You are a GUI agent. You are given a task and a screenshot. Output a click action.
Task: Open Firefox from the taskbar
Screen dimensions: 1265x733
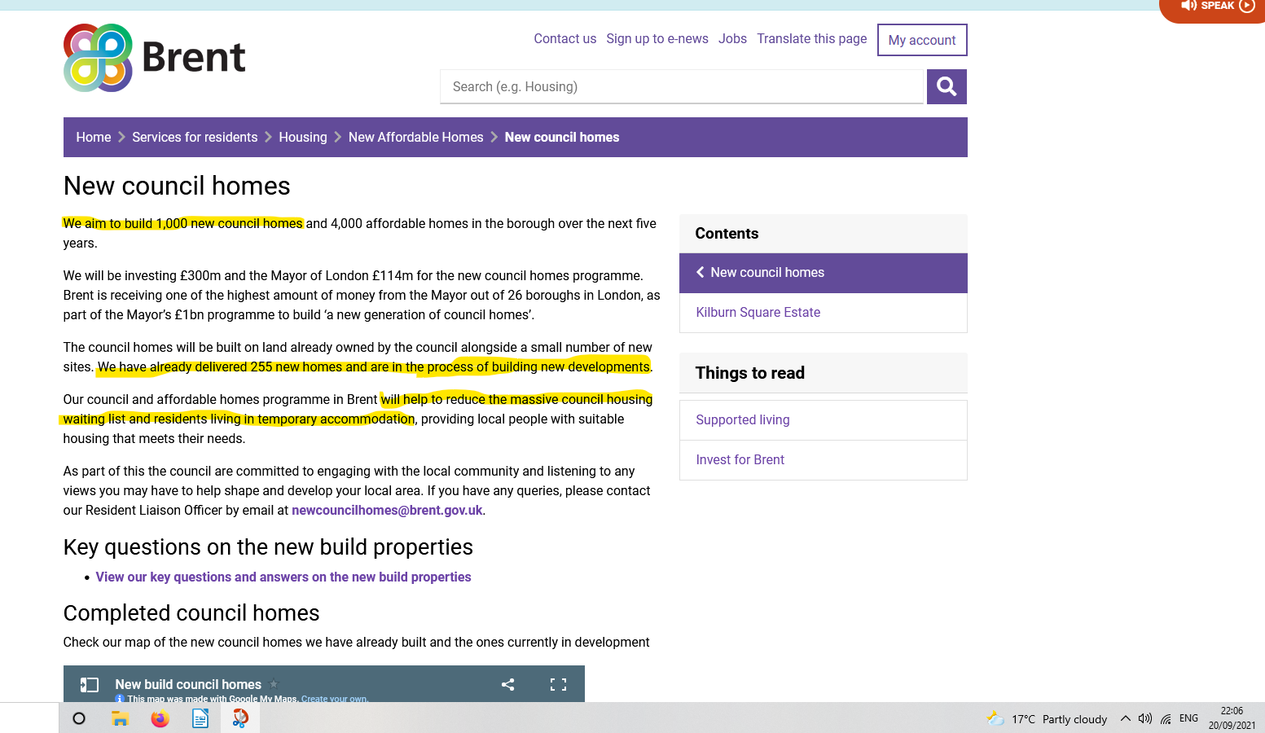click(x=160, y=718)
